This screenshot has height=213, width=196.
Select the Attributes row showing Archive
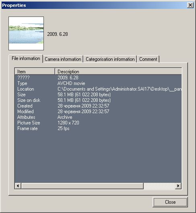tap(98, 117)
